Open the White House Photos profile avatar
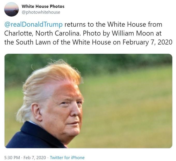 tap(11, 9)
